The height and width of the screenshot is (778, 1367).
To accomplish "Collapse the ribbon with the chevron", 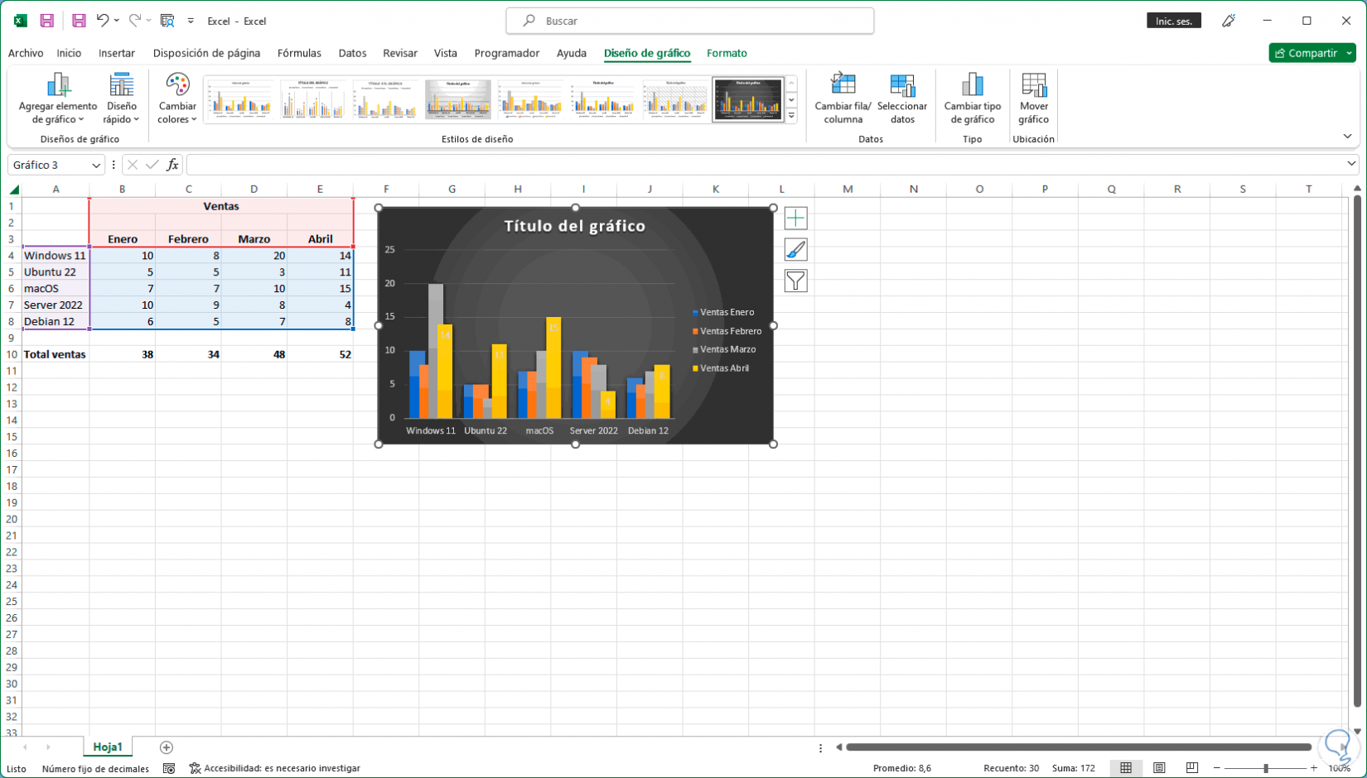I will click(x=1347, y=137).
